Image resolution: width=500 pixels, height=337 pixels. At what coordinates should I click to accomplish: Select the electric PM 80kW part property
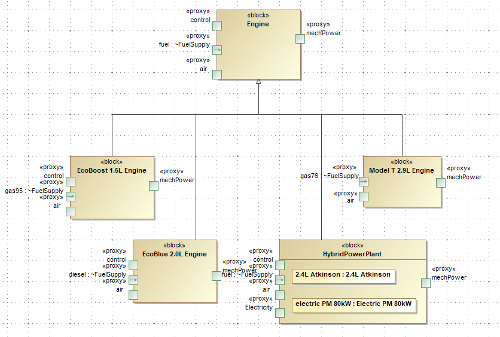[x=354, y=305]
